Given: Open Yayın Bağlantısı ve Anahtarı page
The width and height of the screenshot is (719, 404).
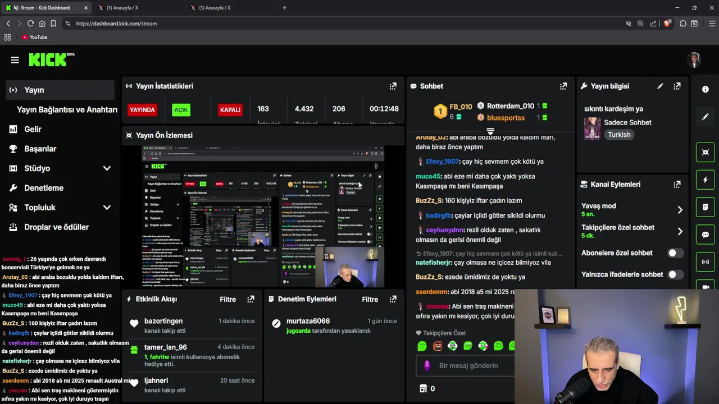Looking at the screenshot, I should pos(67,109).
